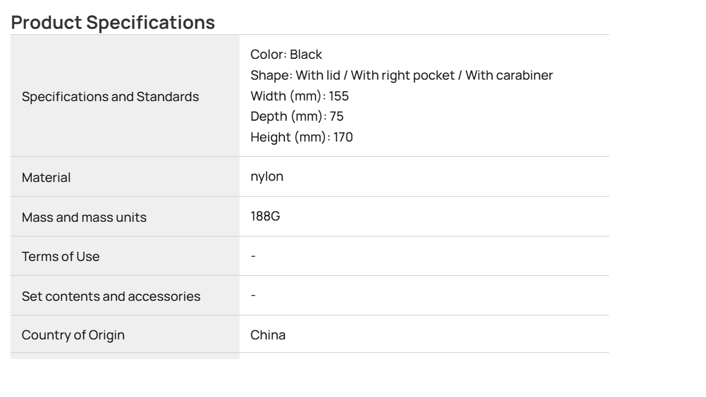Click the Height (mm): 170 value

pyautogui.click(x=302, y=137)
